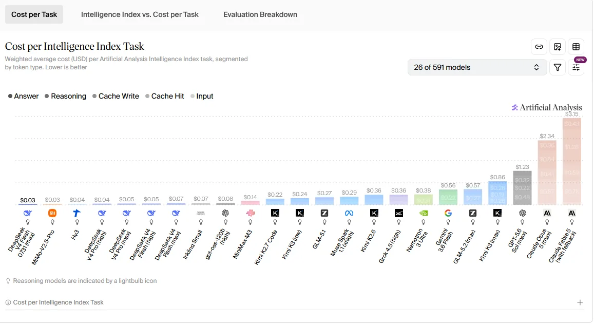Click the Z logo above GLM-5.1
Viewport: 594px width, 325px height.
[324, 213]
